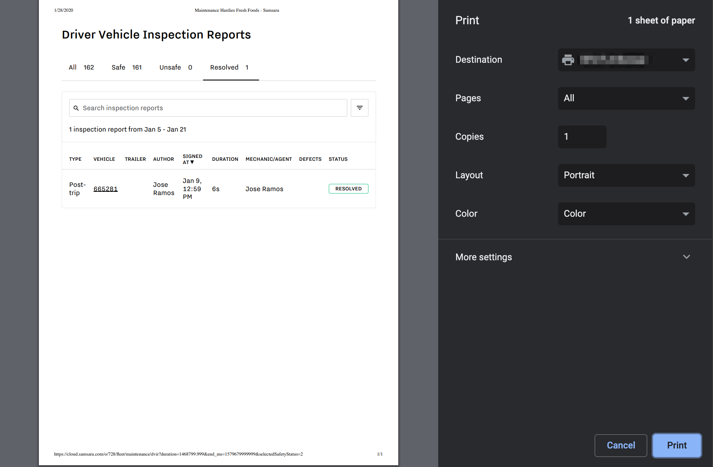
Task: Click the Copies input field
Action: [582, 137]
